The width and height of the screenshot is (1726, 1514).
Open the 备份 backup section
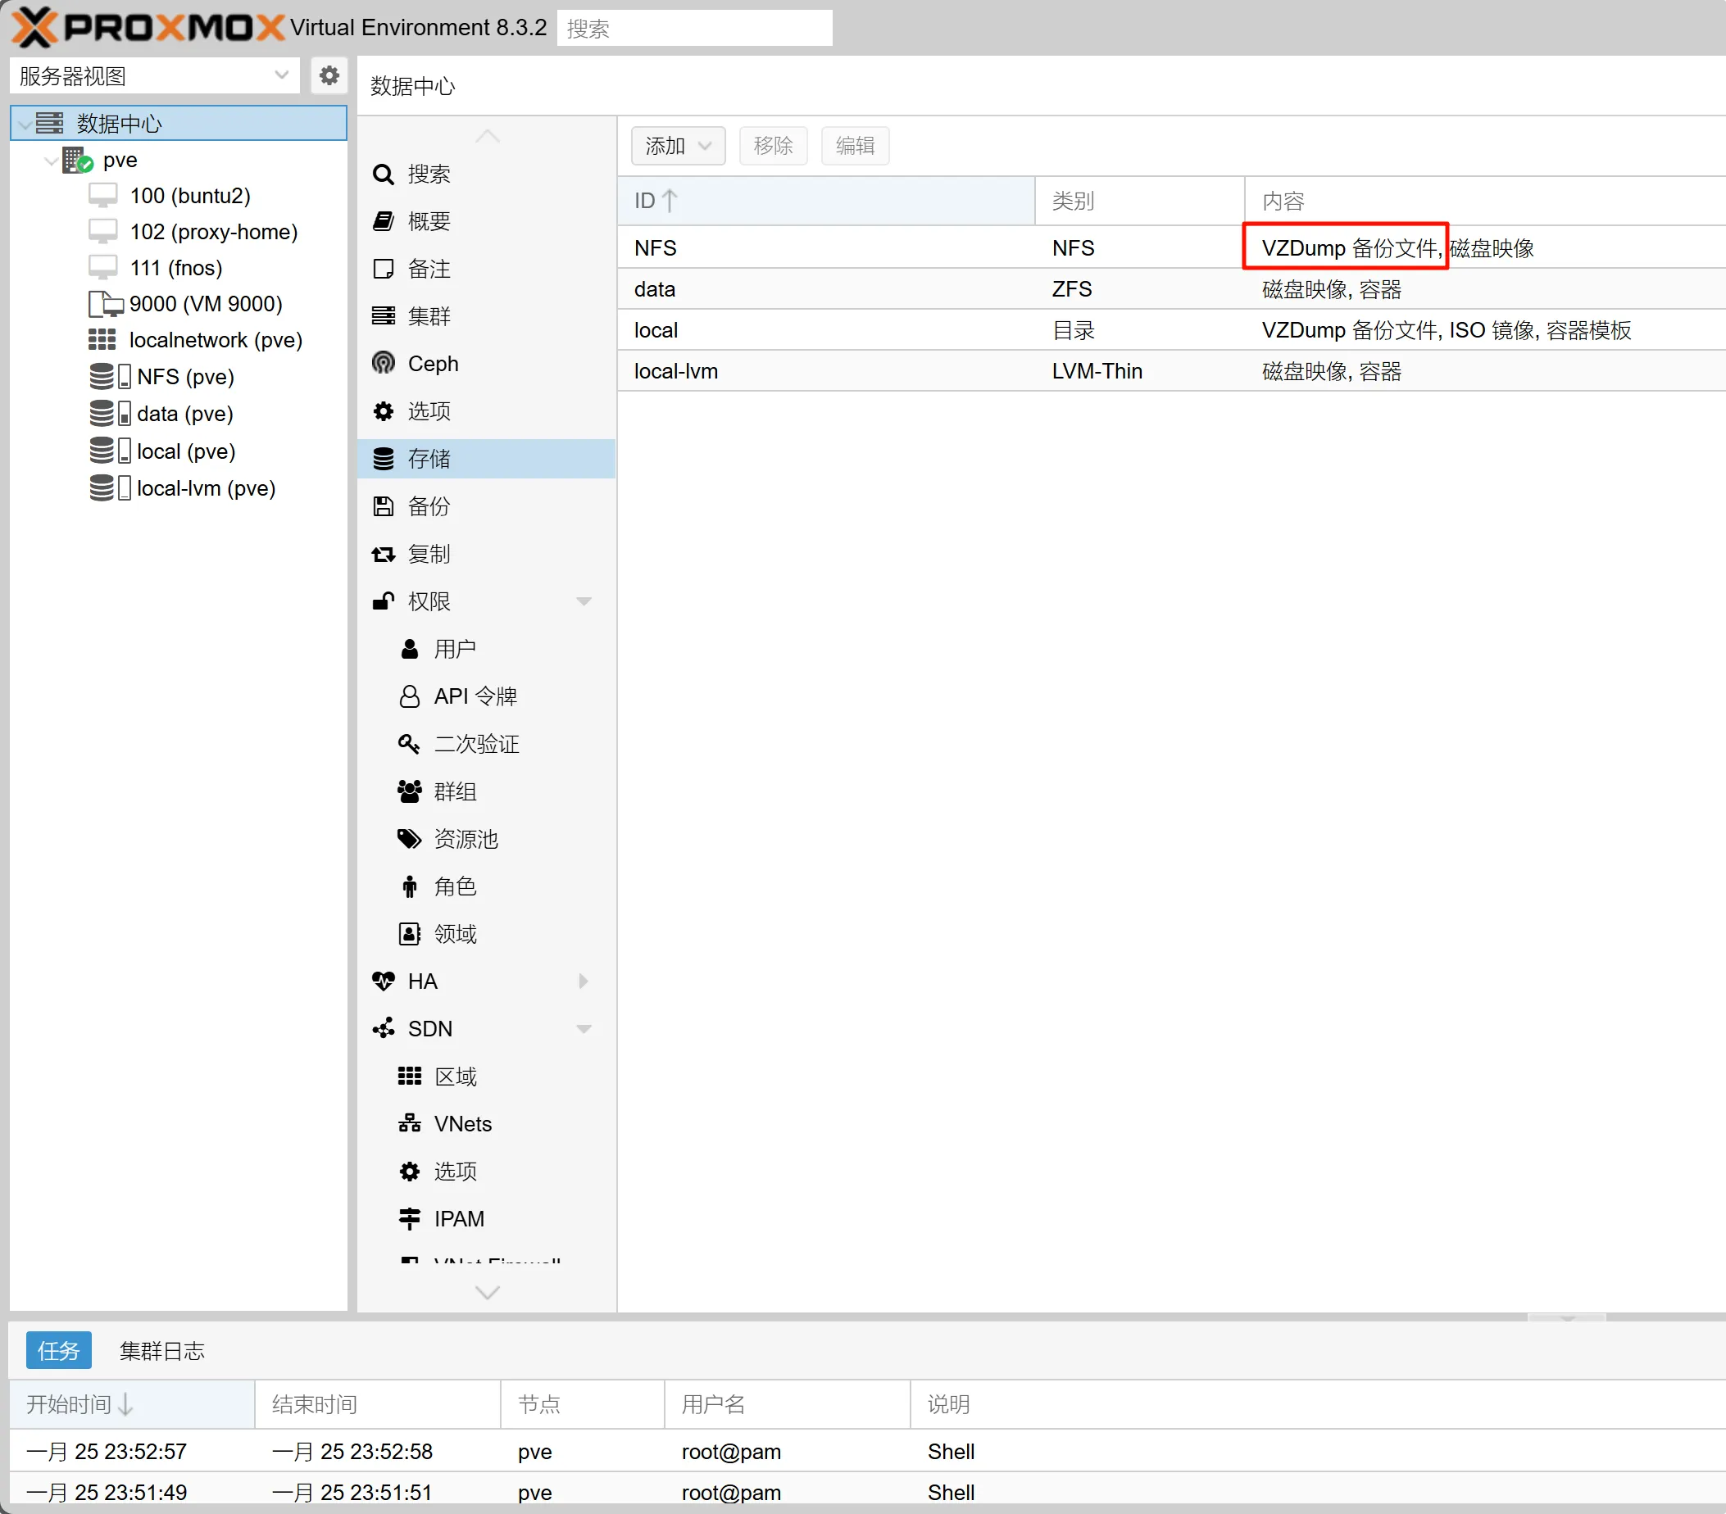pos(428,506)
